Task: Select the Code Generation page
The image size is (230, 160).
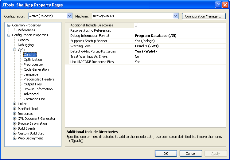Action: point(36,69)
